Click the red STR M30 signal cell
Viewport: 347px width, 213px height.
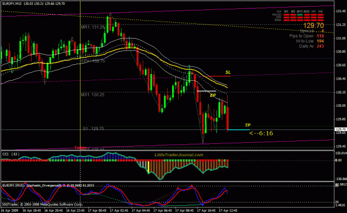pos(306,17)
